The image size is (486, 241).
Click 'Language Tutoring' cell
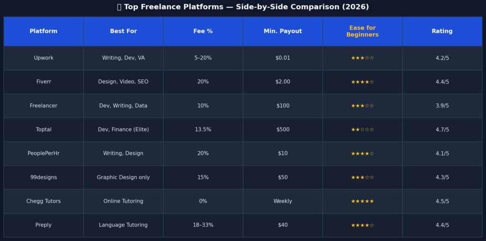pyautogui.click(x=123, y=225)
